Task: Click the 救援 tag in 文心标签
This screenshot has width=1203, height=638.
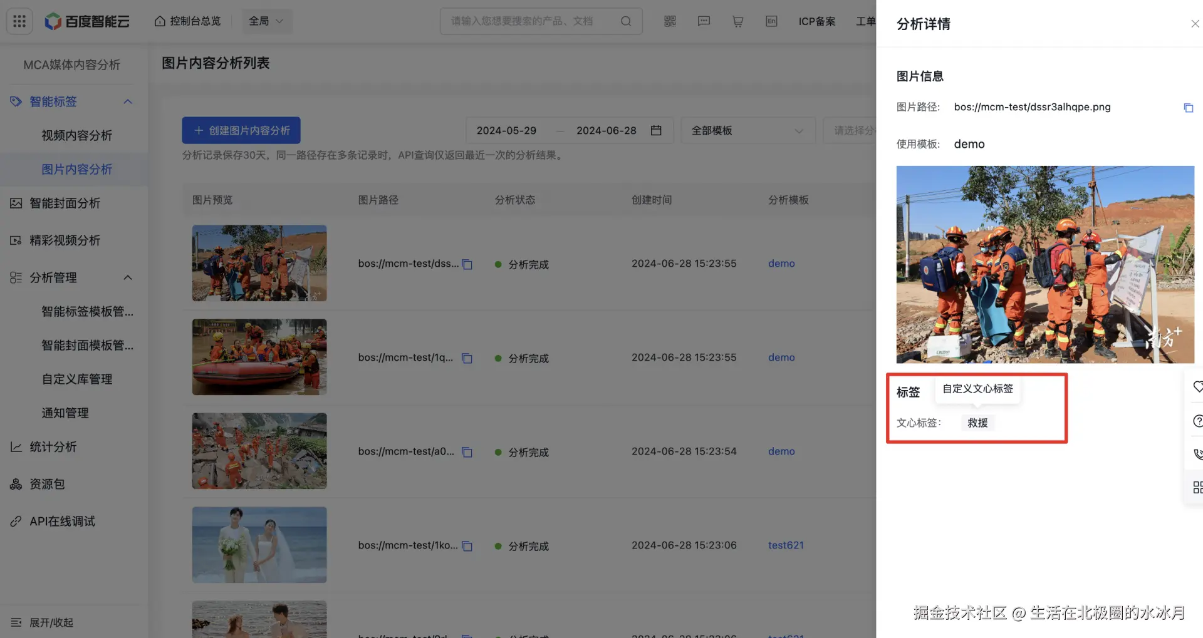Action: point(977,423)
